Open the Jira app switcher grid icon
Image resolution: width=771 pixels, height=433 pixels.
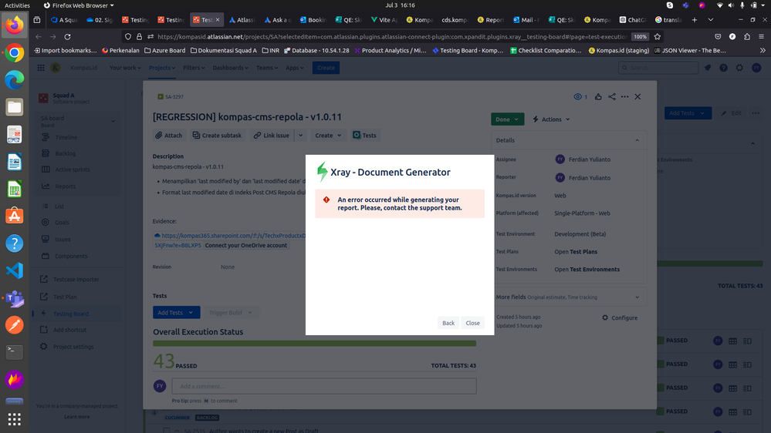41,68
